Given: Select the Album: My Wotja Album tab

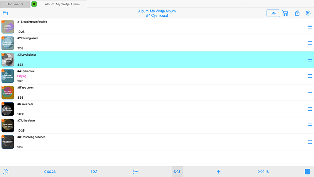Looking at the screenshot, I should tap(62, 4).
